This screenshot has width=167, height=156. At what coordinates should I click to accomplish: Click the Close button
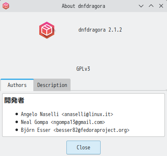coord(83,147)
